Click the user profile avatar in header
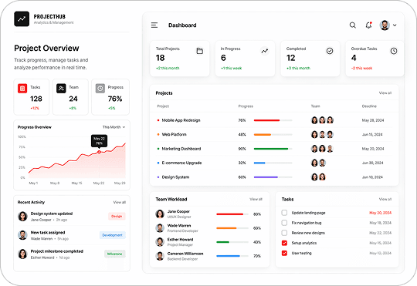 (x=385, y=25)
